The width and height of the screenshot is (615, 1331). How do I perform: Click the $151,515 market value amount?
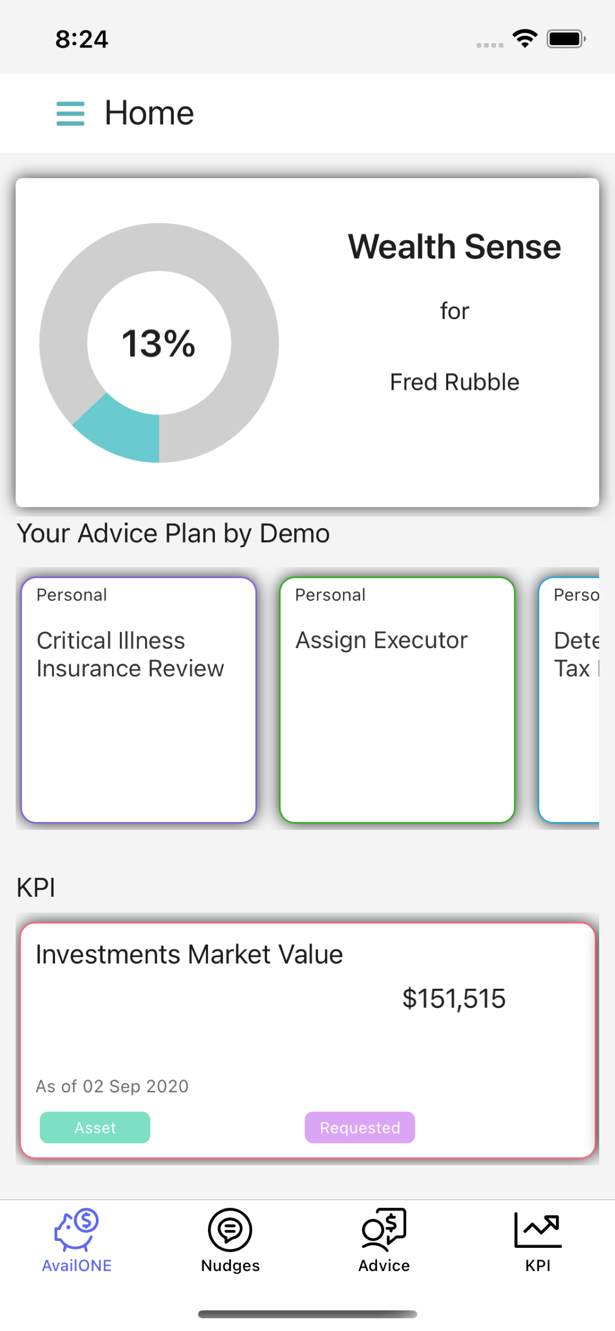[x=454, y=998]
